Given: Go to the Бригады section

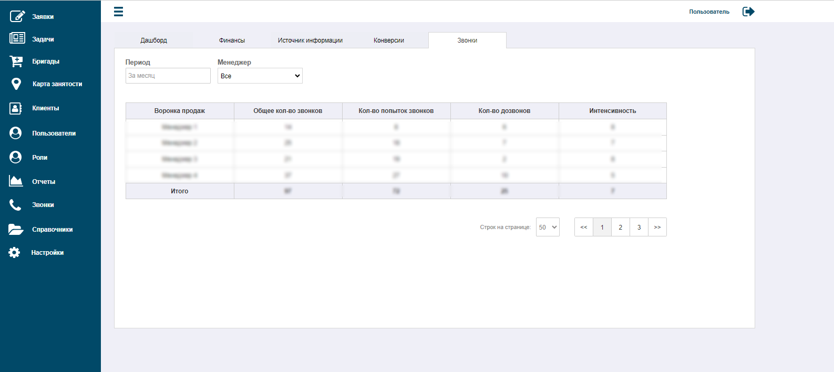Looking at the screenshot, I should (x=46, y=61).
